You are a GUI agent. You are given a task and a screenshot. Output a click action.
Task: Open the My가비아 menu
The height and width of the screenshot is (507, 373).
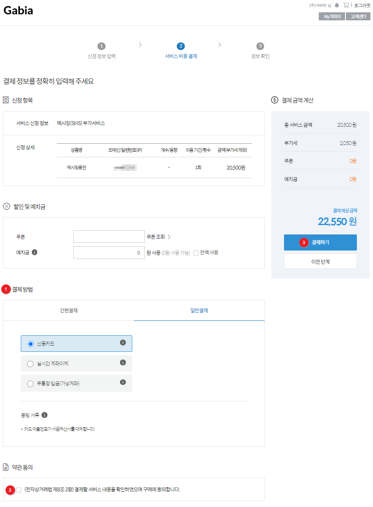332,17
